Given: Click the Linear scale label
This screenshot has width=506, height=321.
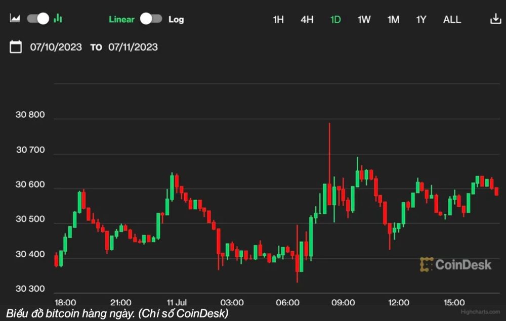Looking at the screenshot, I should pyautogui.click(x=121, y=19).
